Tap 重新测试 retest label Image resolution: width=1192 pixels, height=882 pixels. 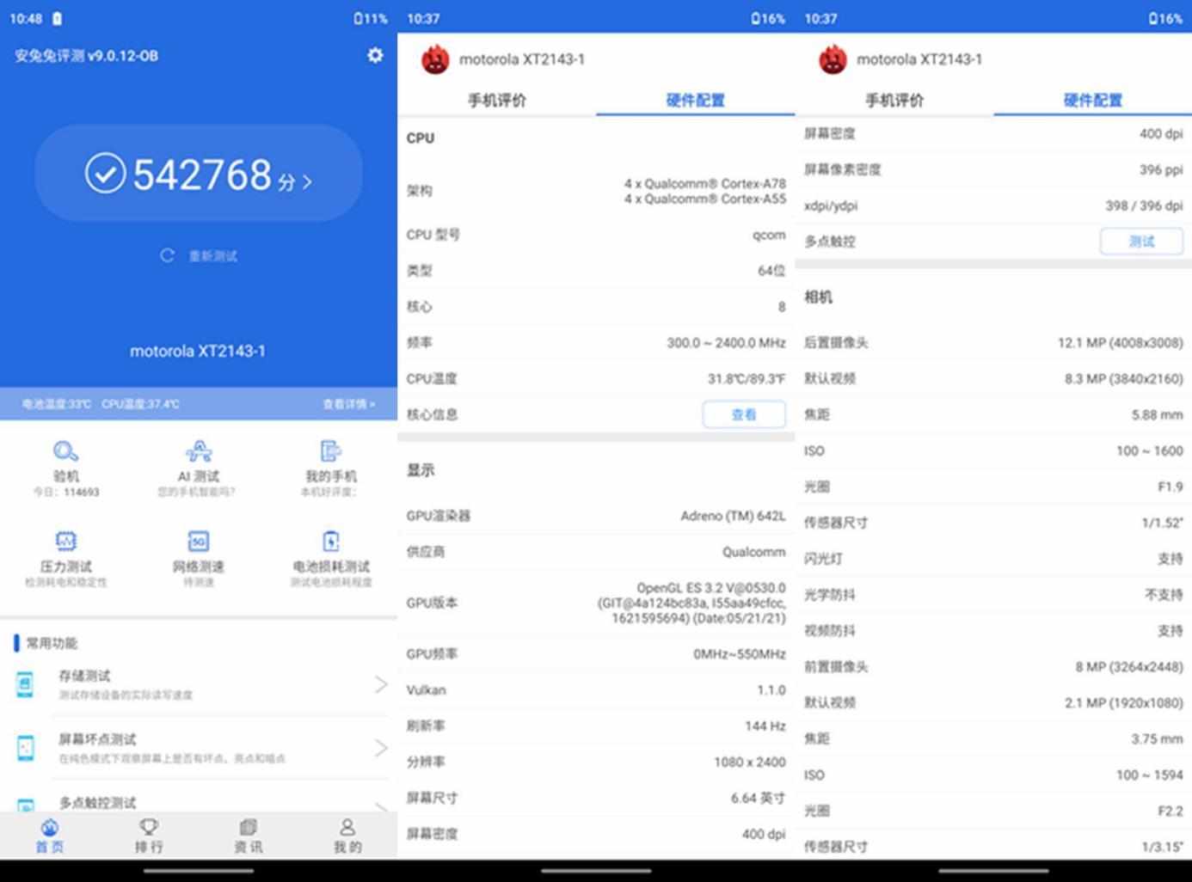[213, 256]
